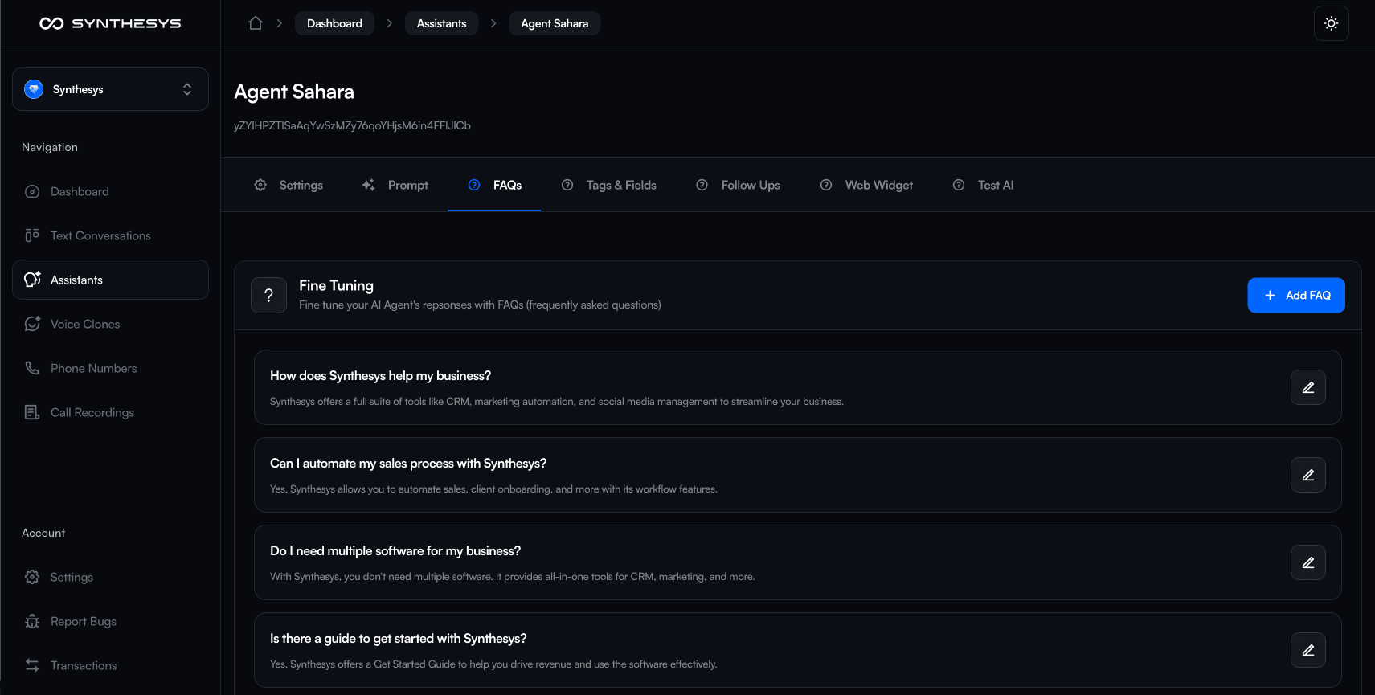Screen dimensions: 1375x695
Task: Click the 'Is there a guide to get started' question
Action: (399, 638)
